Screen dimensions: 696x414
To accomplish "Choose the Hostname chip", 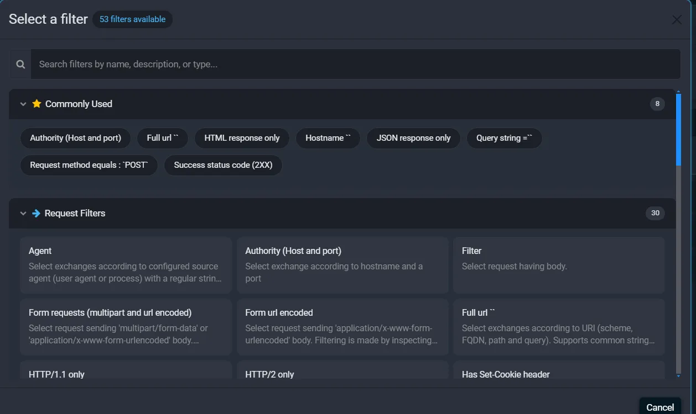I will (x=328, y=138).
